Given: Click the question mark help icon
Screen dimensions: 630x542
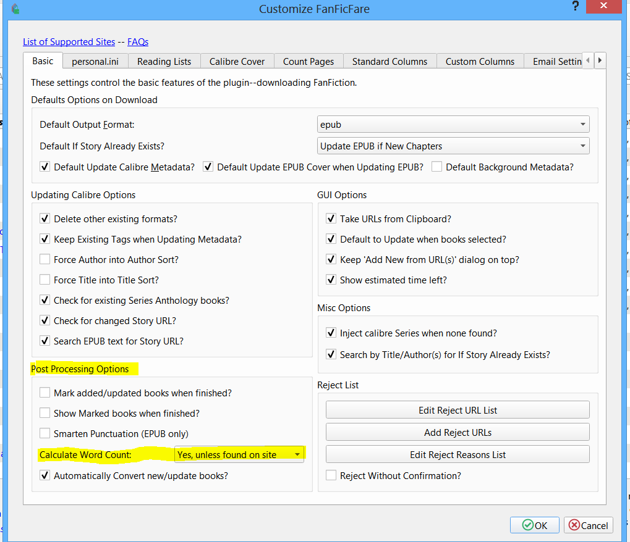Looking at the screenshot, I should [576, 6].
